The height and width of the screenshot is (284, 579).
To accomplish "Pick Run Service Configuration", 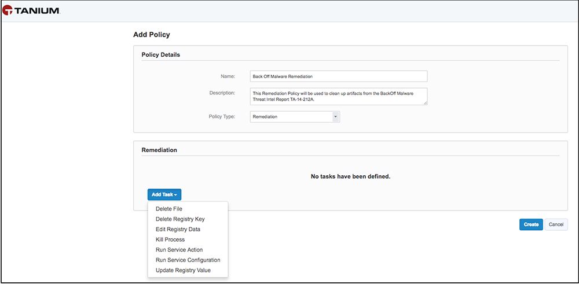I will pos(188,260).
